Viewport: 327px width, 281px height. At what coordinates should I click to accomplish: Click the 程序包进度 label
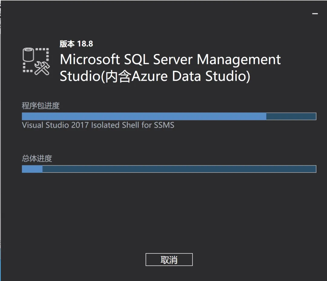pos(41,105)
